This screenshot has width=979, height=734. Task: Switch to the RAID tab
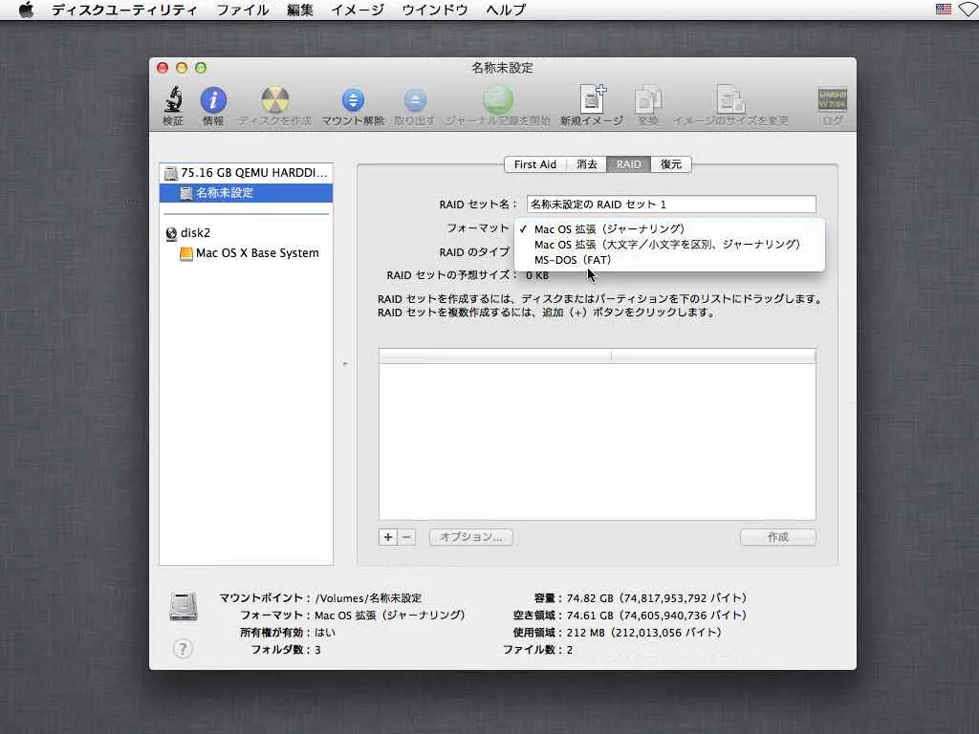click(x=628, y=164)
